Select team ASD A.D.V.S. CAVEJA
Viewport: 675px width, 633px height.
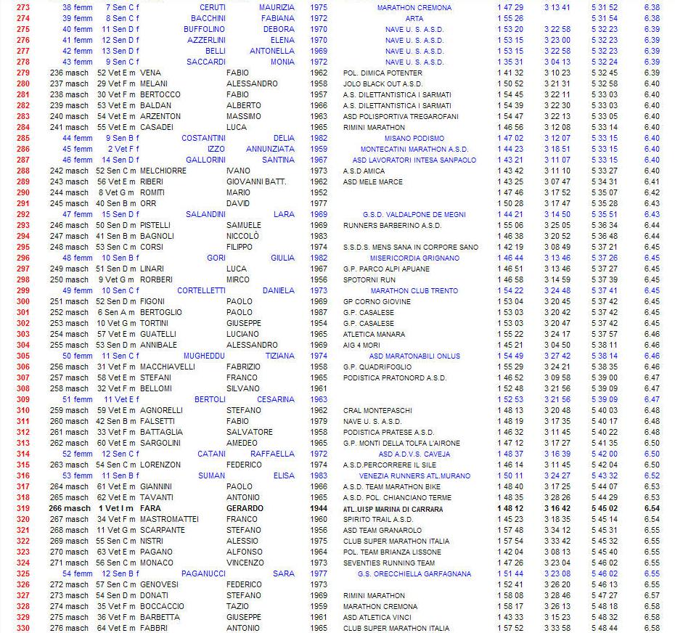(414, 454)
